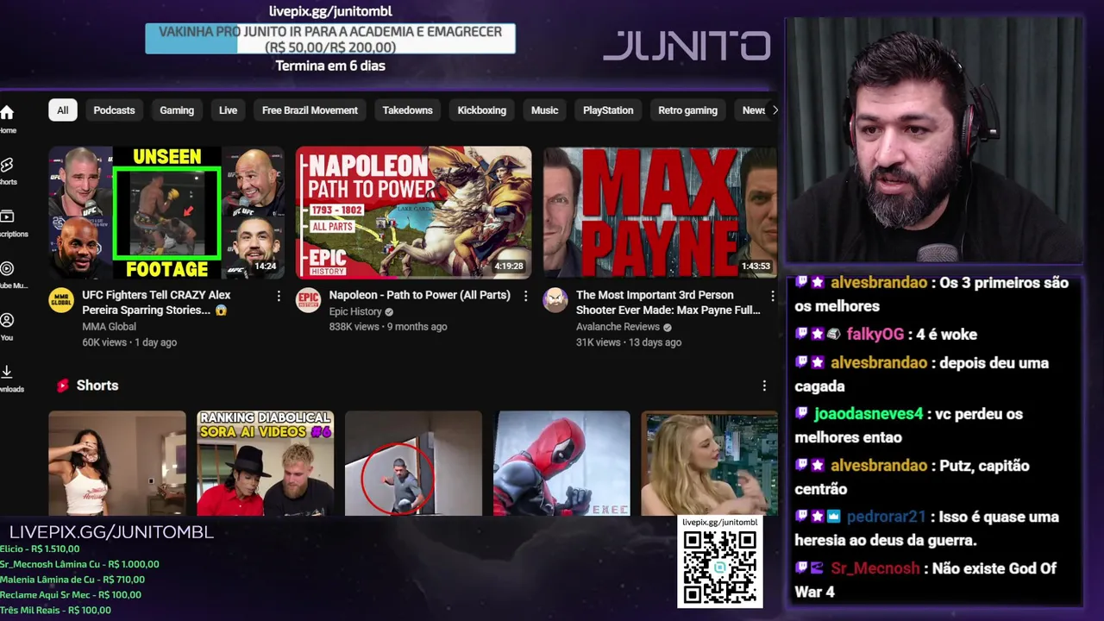Open MMA Global channel avatar
Image resolution: width=1104 pixels, height=621 pixels.
[61, 300]
